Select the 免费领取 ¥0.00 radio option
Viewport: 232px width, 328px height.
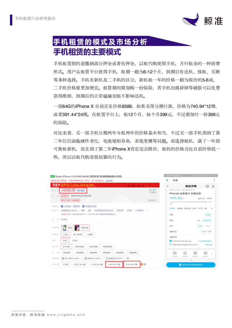(x=171, y=244)
